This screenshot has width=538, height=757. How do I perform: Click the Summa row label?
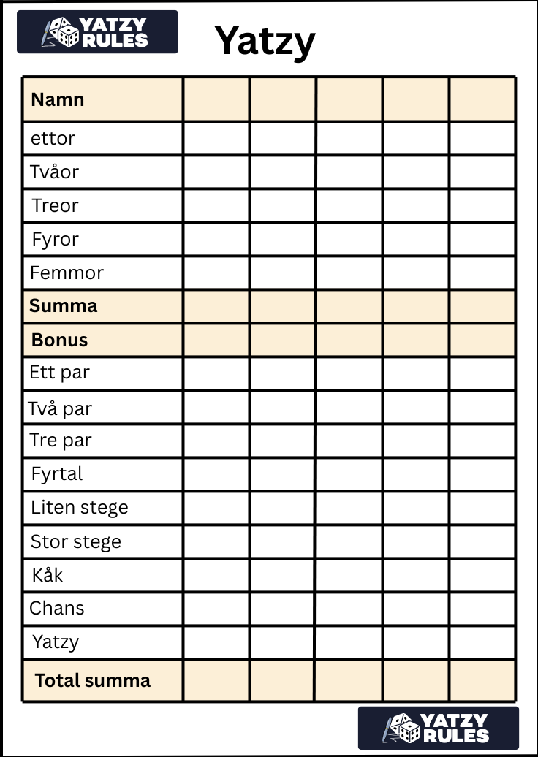pos(64,305)
